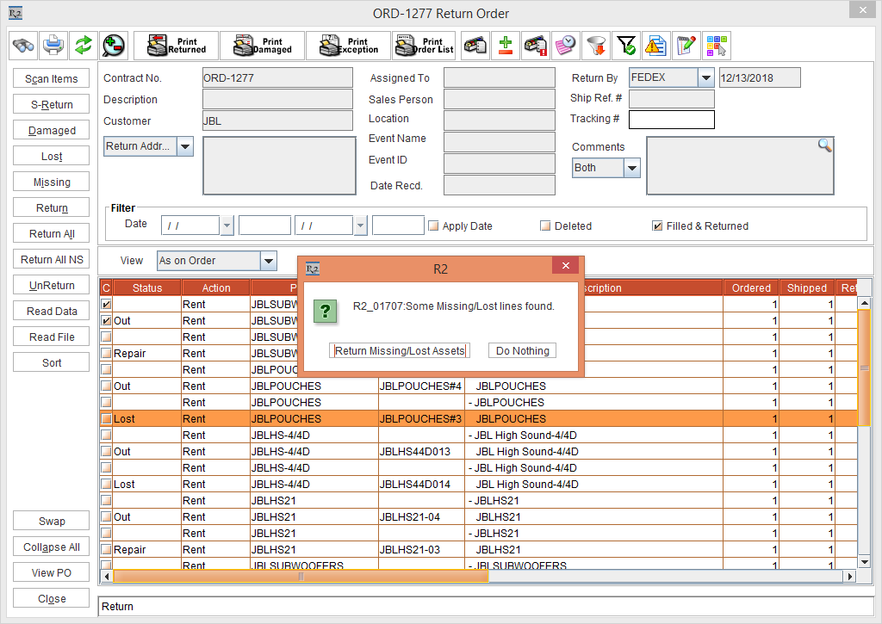Screen dimensions: 882x624
Task: Expand the View As on Order dropdown
Action: point(268,261)
